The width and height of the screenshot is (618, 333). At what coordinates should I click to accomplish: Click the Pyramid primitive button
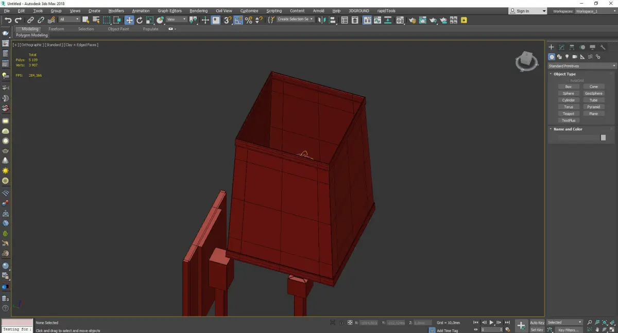(594, 107)
